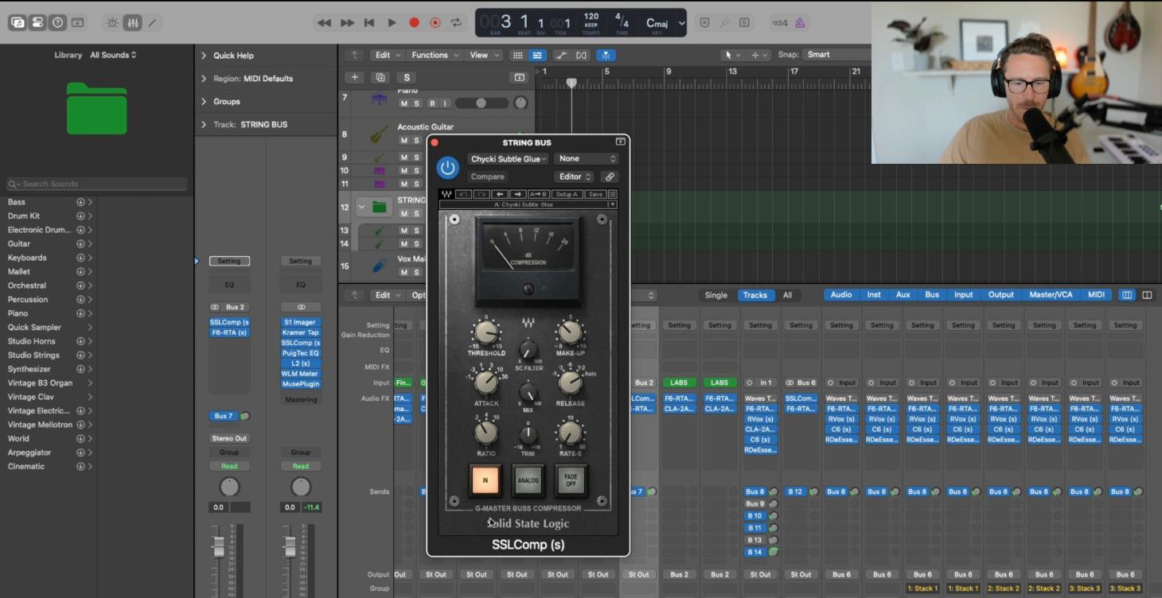Click the Waves undo arrow button
The width and height of the screenshot is (1162, 598).
pyautogui.click(x=464, y=194)
